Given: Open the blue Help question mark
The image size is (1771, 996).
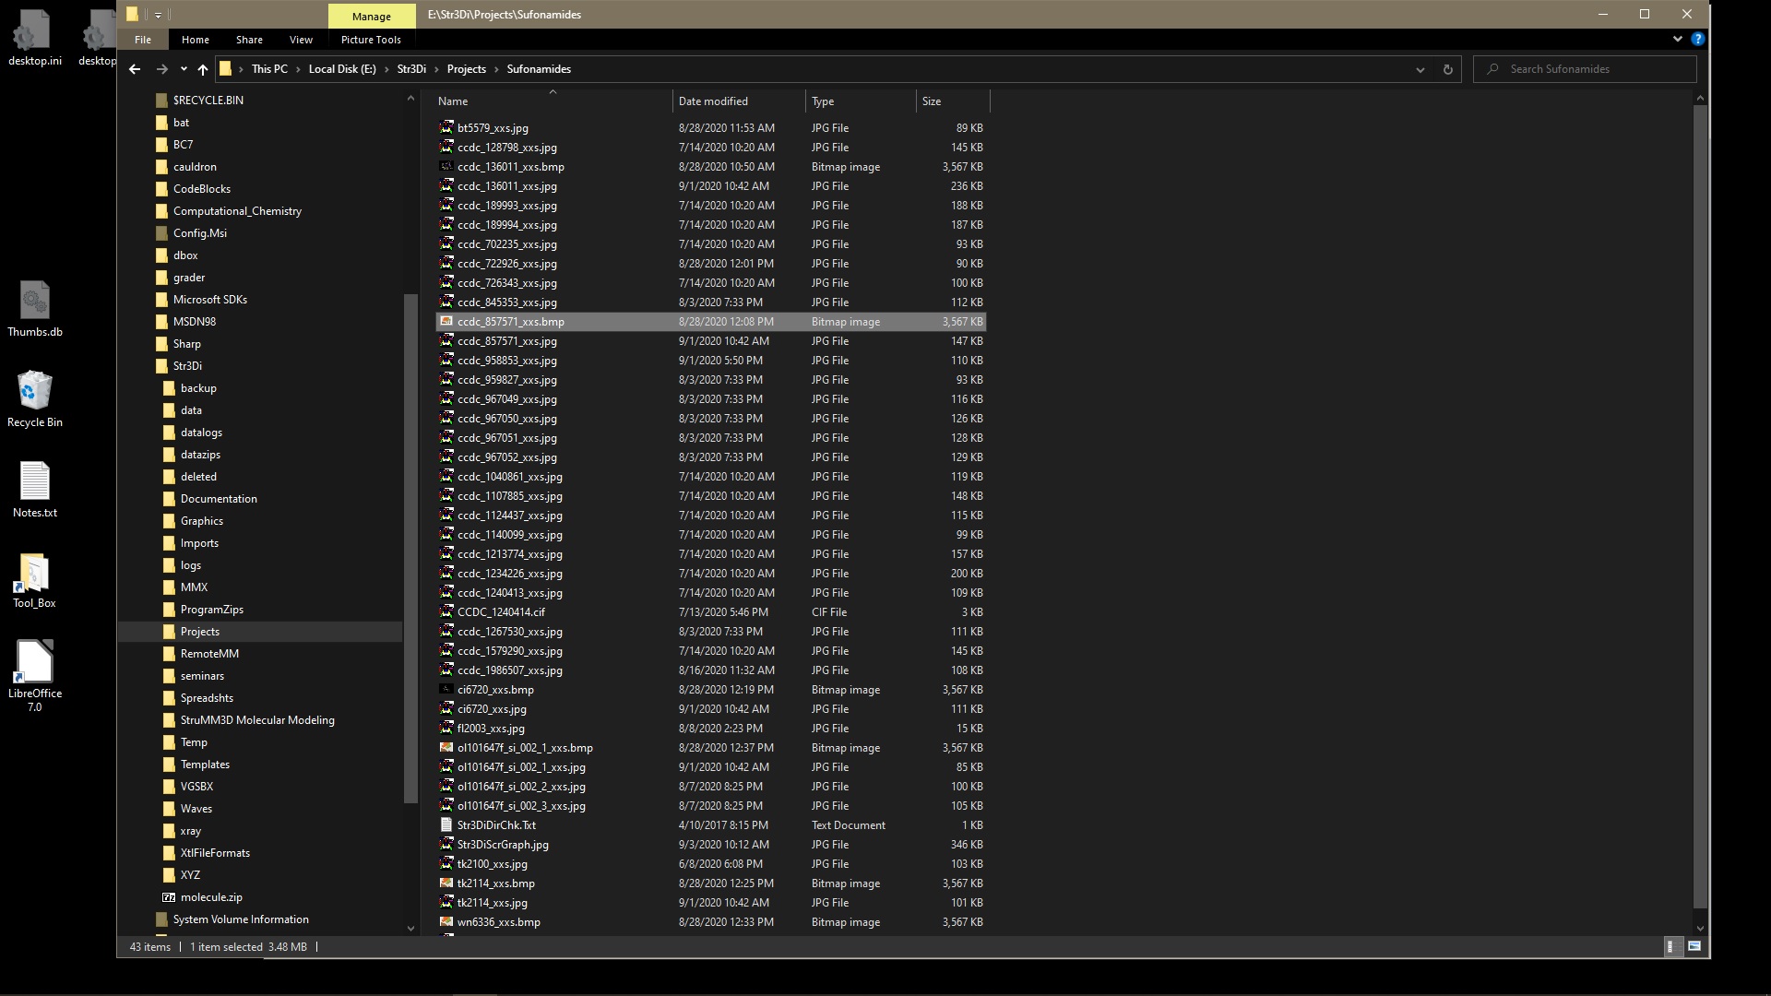Looking at the screenshot, I should 1697,40.
